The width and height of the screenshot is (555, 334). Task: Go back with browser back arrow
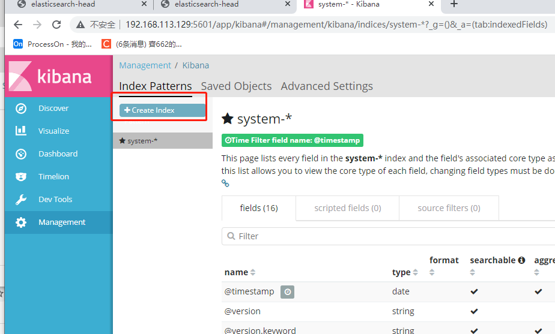click(x=17, y=25)
